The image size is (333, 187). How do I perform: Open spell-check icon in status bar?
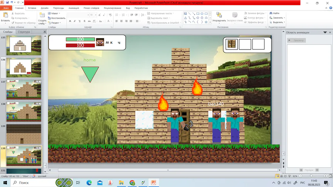(x=34, y=176)
